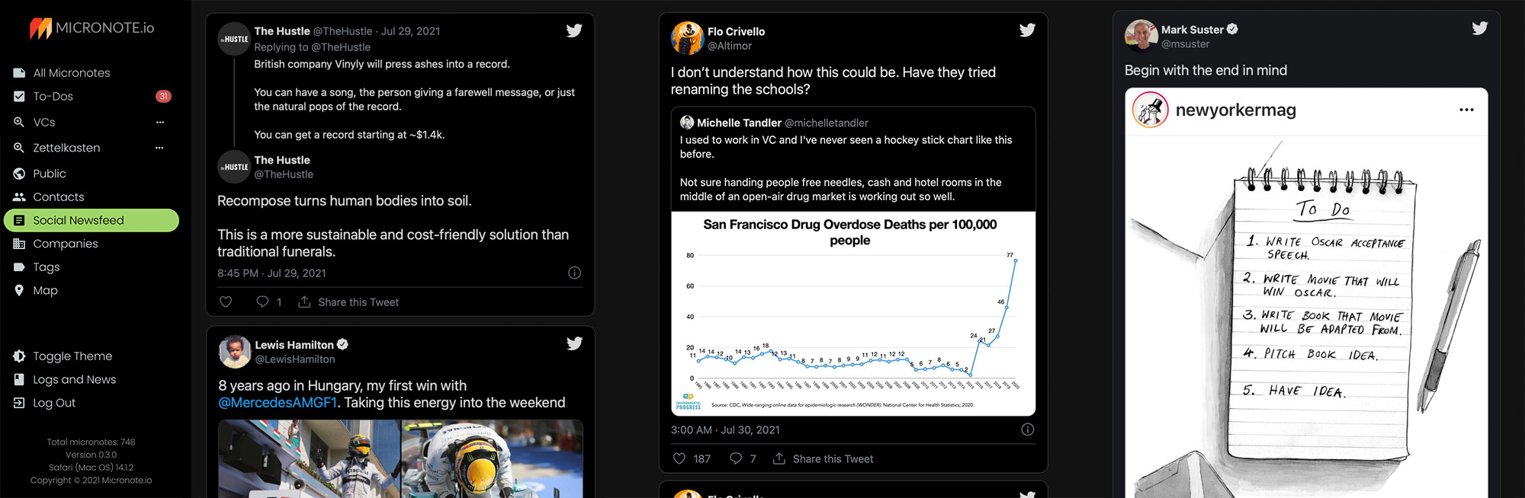This screenshot has height=498, width=1525.
Task: Click the Logs and News document icon
Action: [x=19, y=379]
